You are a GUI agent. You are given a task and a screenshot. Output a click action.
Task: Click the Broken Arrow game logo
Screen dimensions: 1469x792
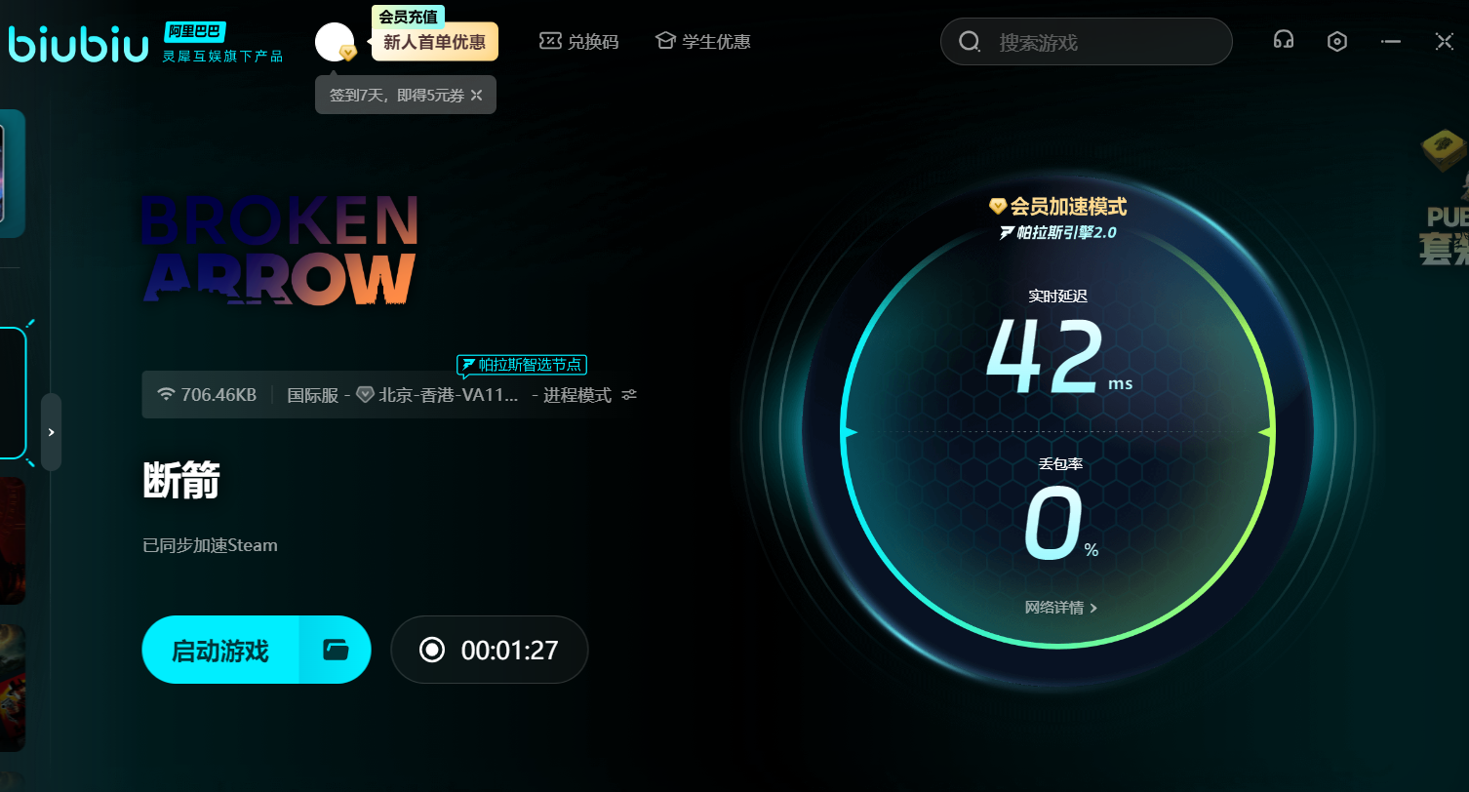click(x=281, y=249)
